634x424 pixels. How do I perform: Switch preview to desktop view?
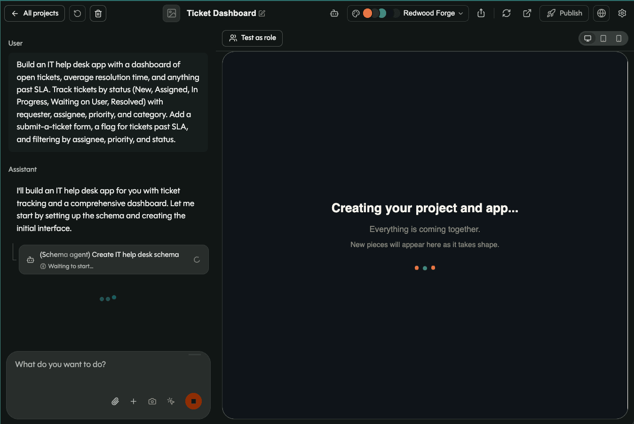coord(588,39)
